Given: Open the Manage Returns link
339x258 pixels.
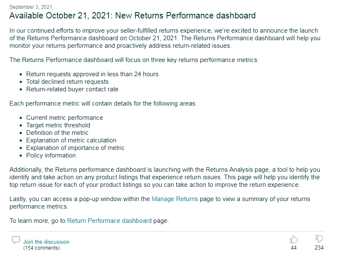Looking at the screenshot, I should [x=175, y=199].
